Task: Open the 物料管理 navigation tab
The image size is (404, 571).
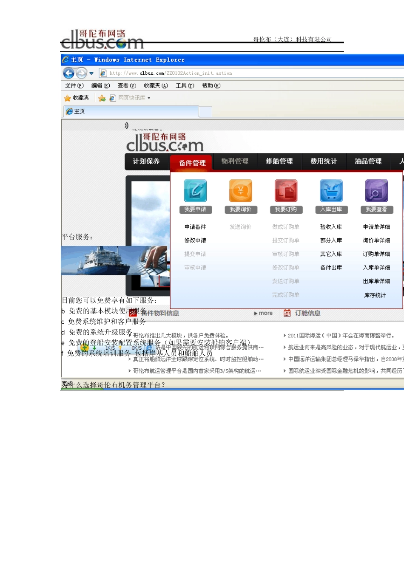Action: 235,161
